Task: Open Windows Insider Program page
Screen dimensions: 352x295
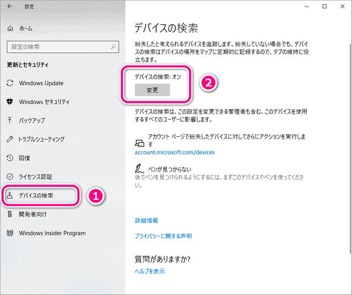Action: coord(52,233)
